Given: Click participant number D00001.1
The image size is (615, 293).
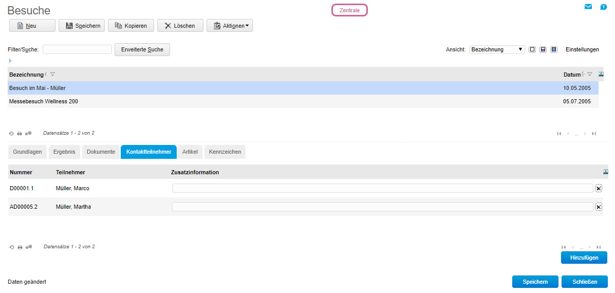Looking at the screenshot, I should (x=22, y=188).
